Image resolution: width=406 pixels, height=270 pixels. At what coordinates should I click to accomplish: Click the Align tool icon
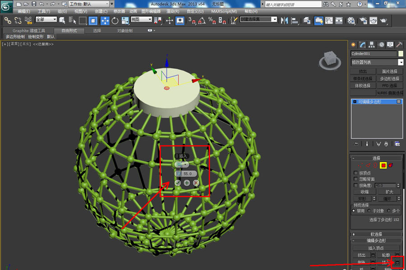pyautogui.click(x=295, y=20)
